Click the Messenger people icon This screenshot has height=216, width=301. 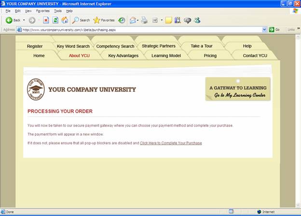pyautogui.click(x=197, y=20)
